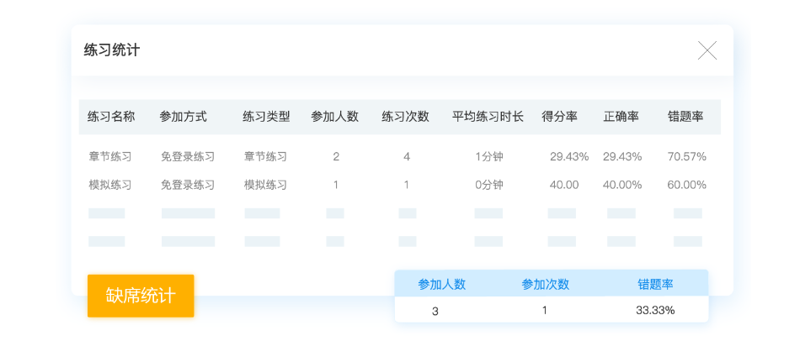This screenshot has height=341, width=800.
Task: Click the 练习名称 column header
Action: pos(111,117)
